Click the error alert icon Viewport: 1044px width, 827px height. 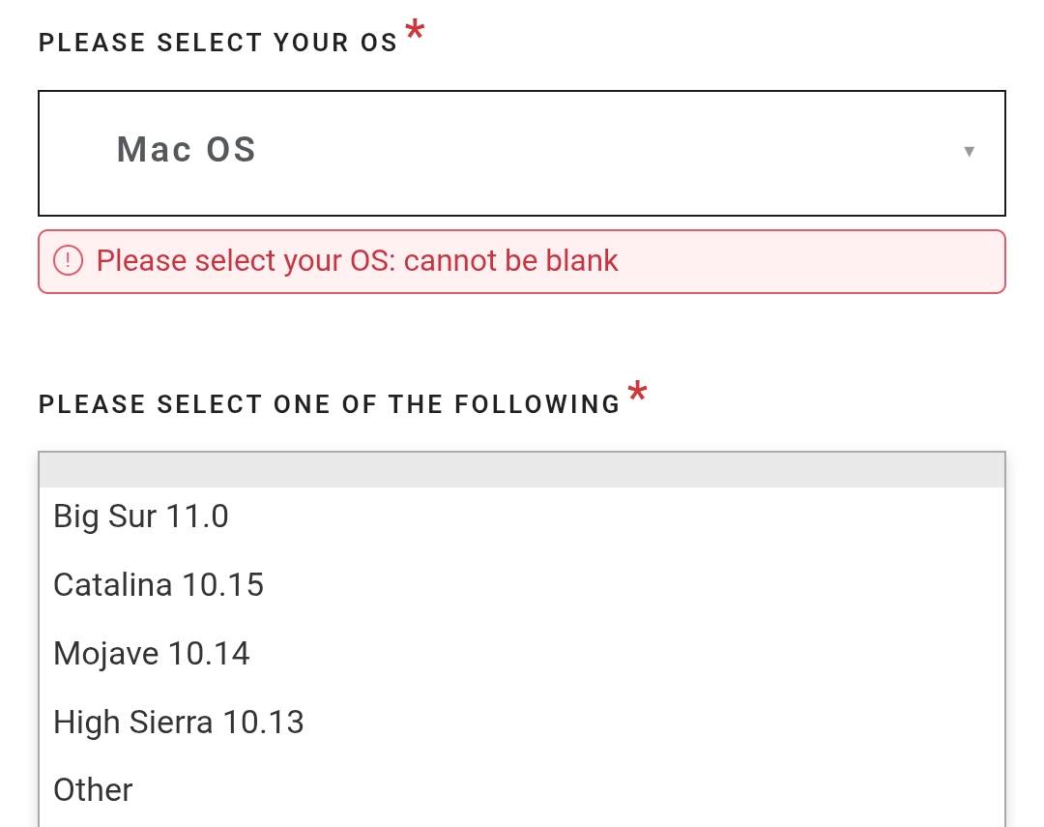[68, 261]
